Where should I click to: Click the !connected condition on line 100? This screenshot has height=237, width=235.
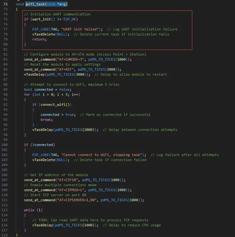click(x=43, y=145)
